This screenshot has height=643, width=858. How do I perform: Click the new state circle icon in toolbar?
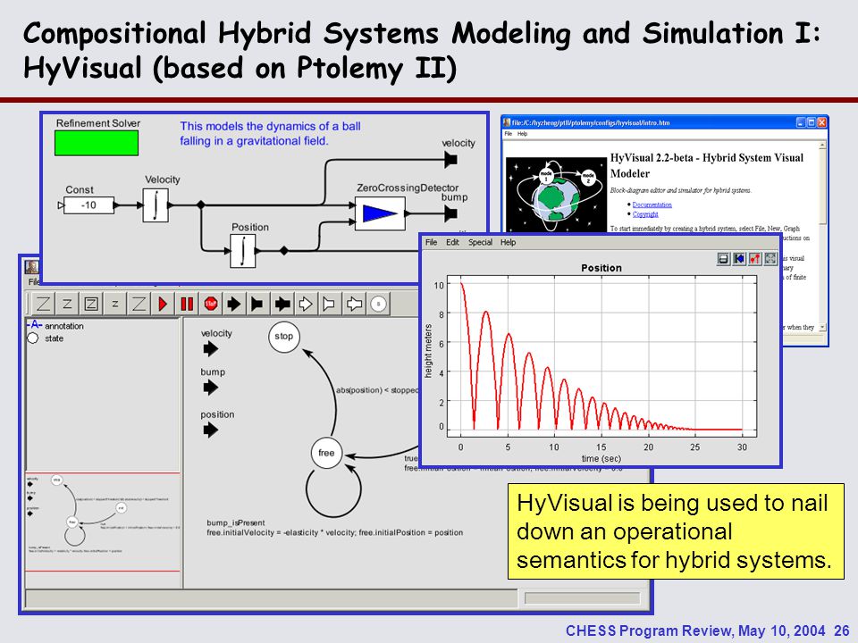[x=378, y=304]
